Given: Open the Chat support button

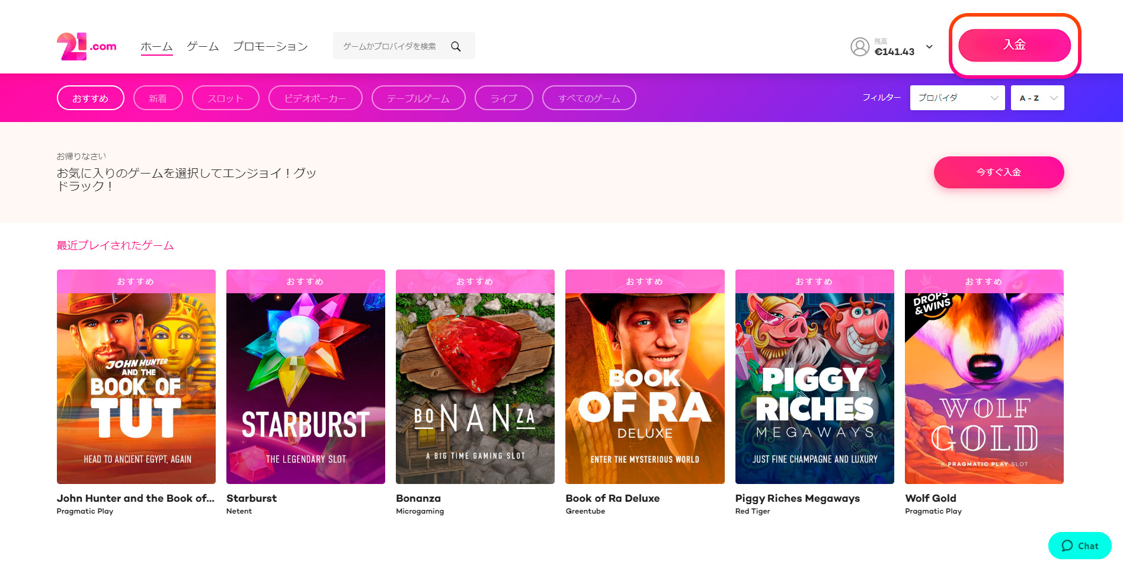Looking at the screenshot, I should pos(1080,546).
